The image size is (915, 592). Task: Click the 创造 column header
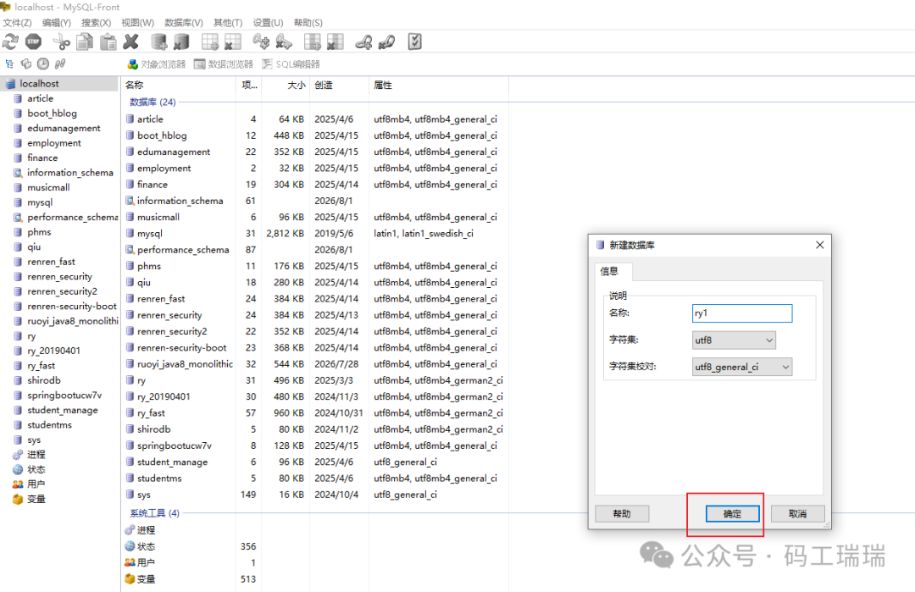coord(339,86)
